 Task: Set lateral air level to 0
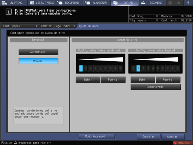pos(133,68)
